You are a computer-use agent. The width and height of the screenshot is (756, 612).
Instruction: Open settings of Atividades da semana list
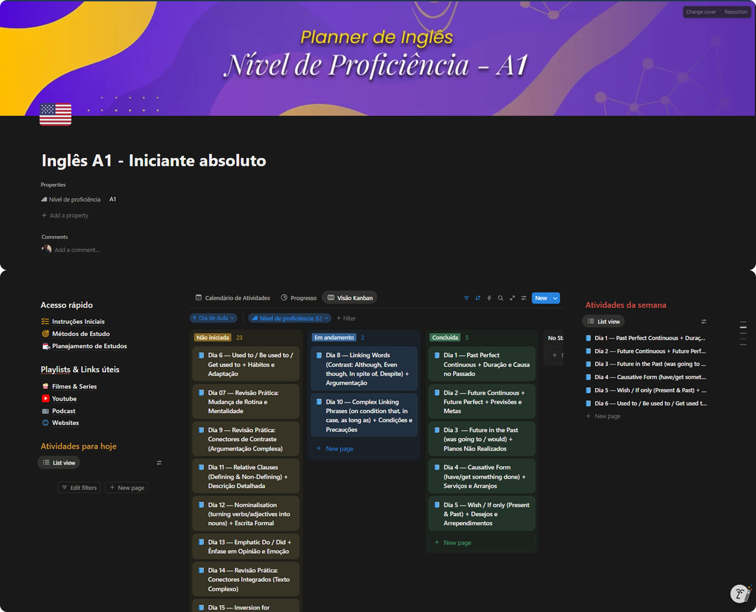[704, 321]
